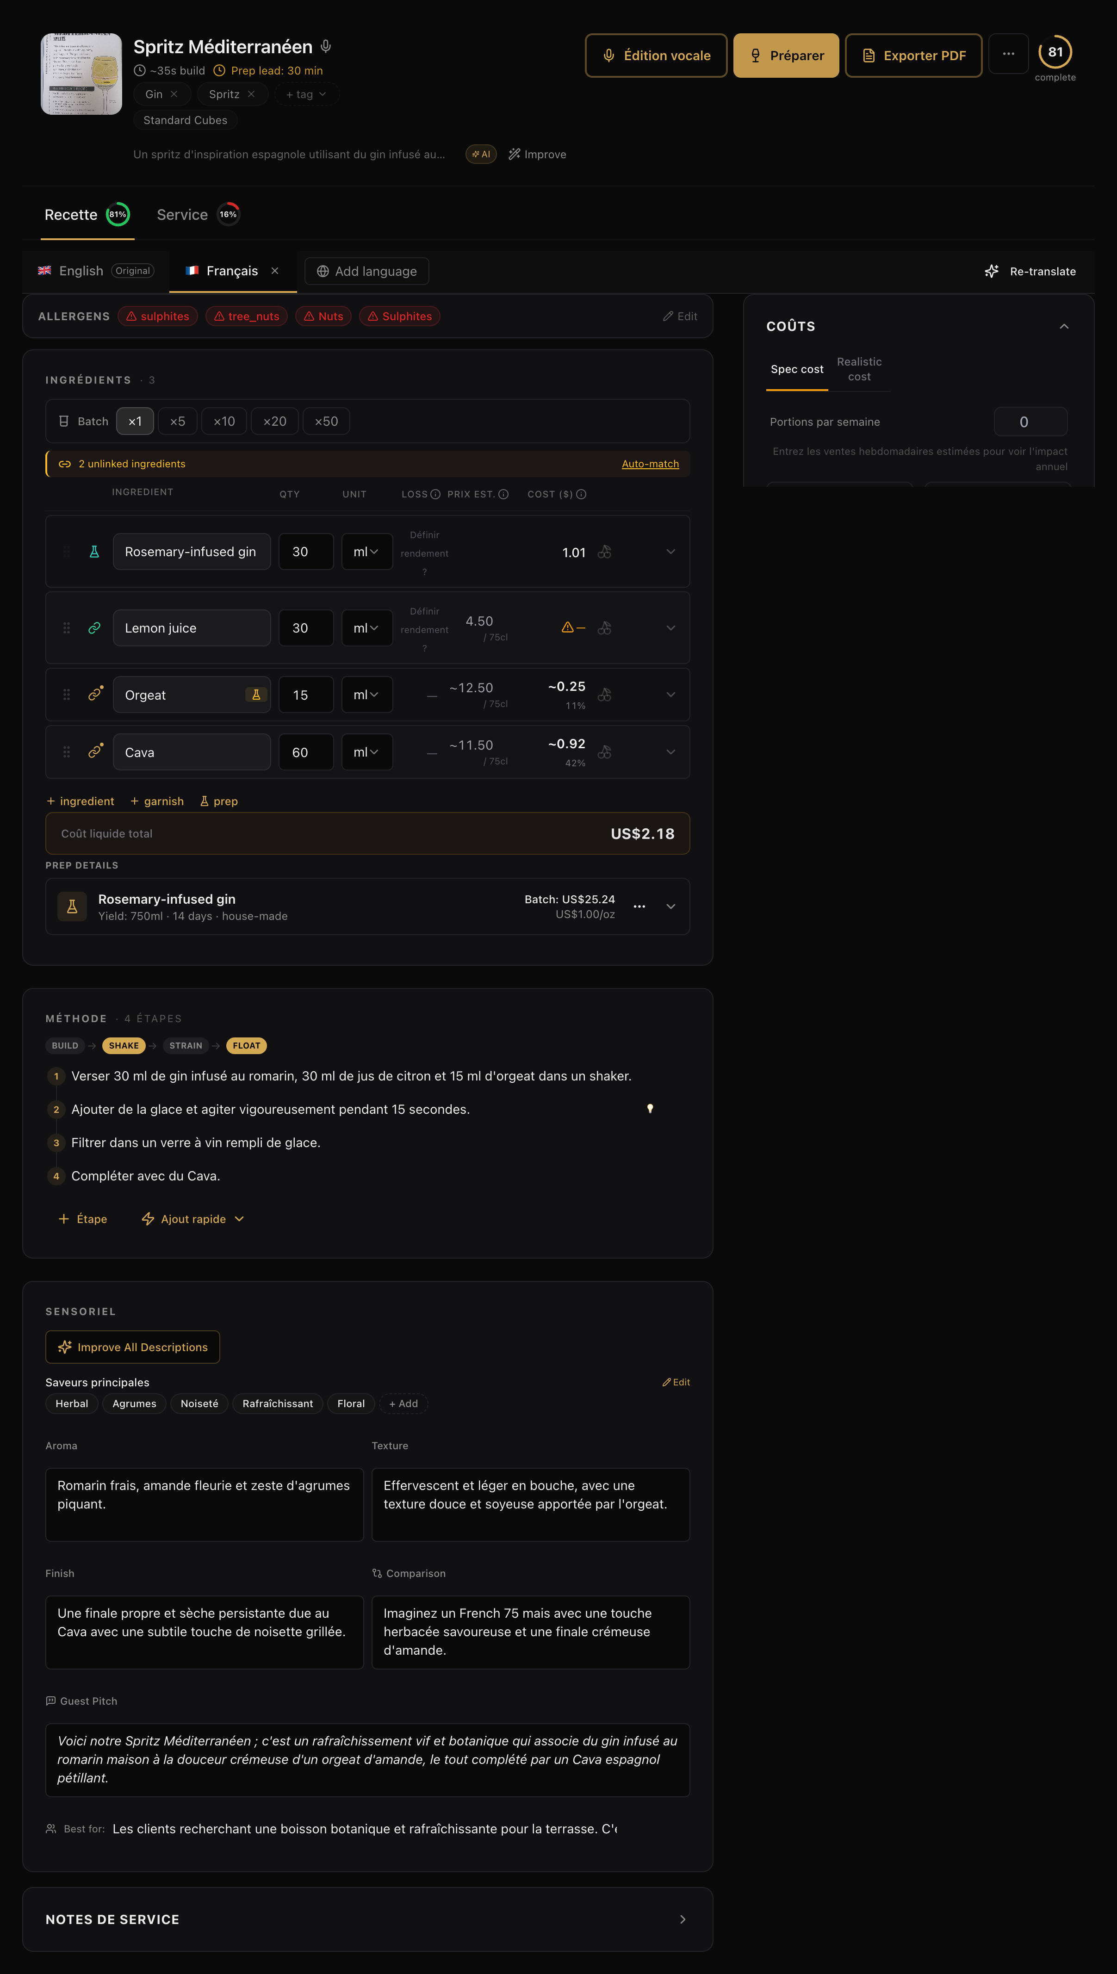Click the warning icon on Lemon juice cost
Viewport: 1117px width, 1974px height.
[x=568, y=627]
